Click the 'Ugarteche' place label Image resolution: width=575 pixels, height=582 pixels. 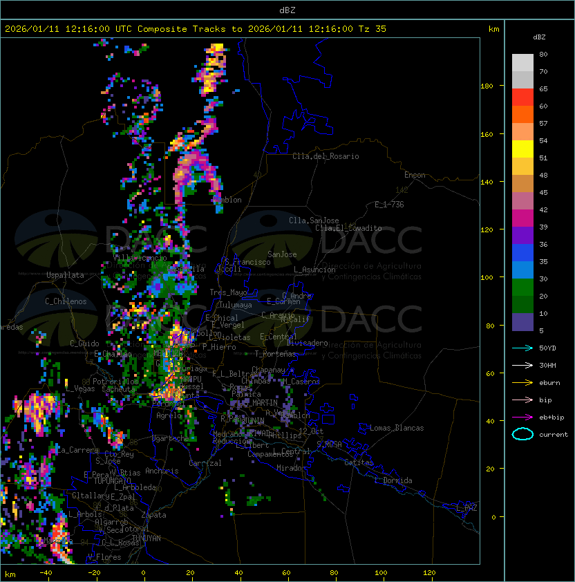click(171, 438)
